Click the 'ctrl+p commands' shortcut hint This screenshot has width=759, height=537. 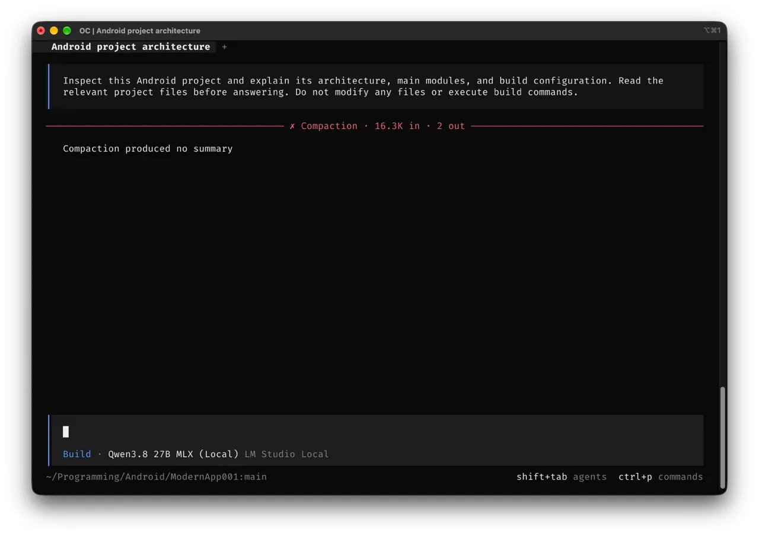tap(661, 477)
